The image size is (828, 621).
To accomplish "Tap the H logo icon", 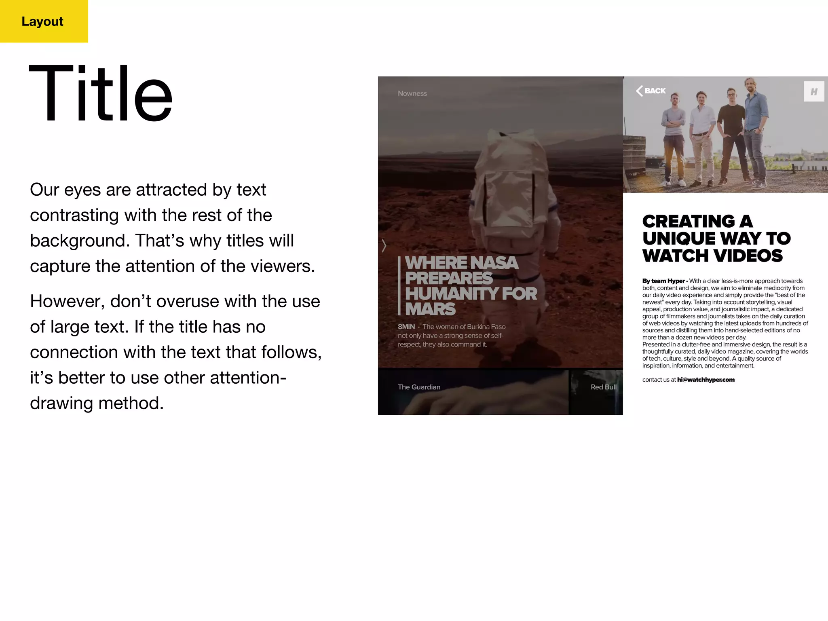I will [814, 91].
